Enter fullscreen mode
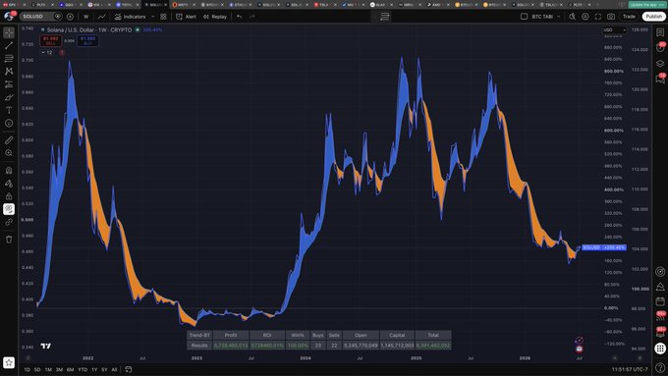This screenshot has height=376, width=668. (598, 17)
